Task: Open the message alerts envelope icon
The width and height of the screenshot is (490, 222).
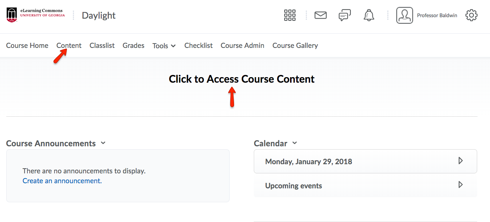Action: pos(320,15)
